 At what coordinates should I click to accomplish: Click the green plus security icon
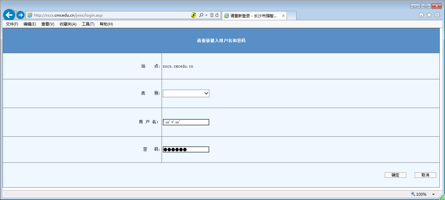pyautogui.click(x=194, y=15)
